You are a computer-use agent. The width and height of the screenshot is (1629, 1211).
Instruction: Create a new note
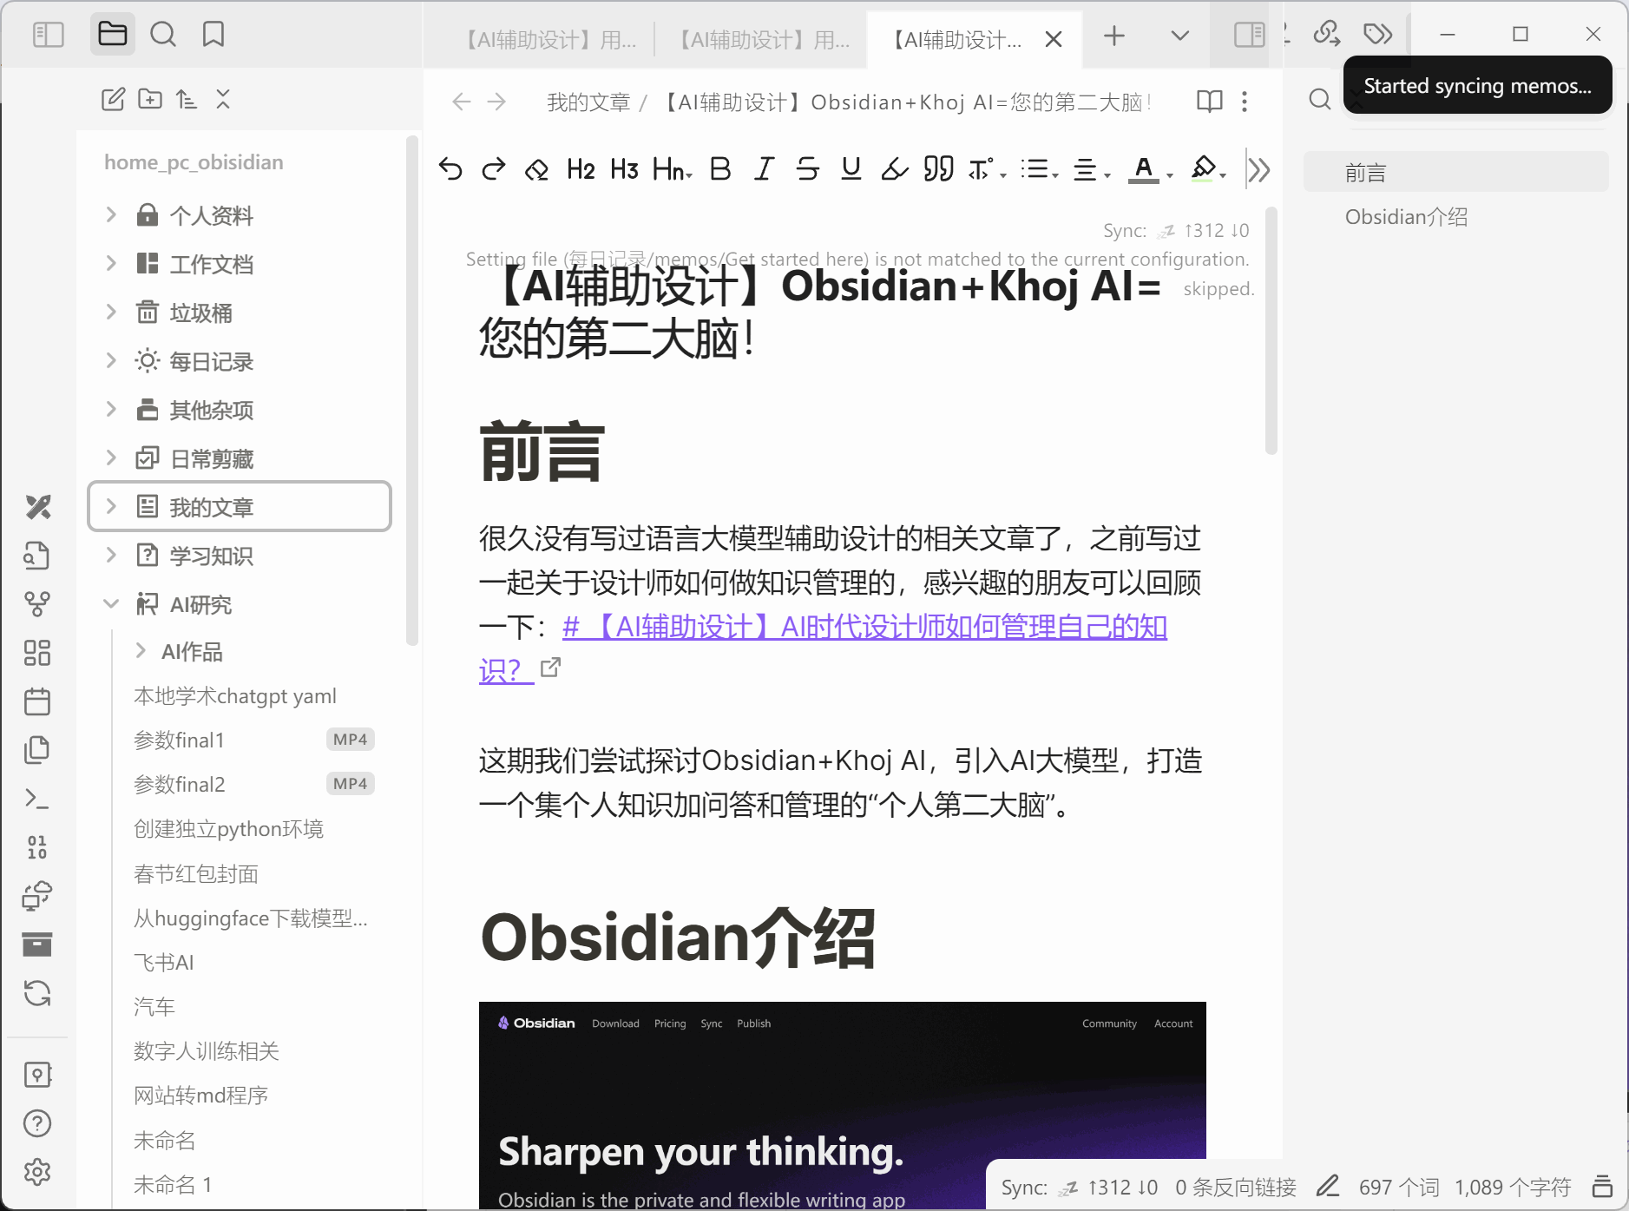click(x=113, y=99)
